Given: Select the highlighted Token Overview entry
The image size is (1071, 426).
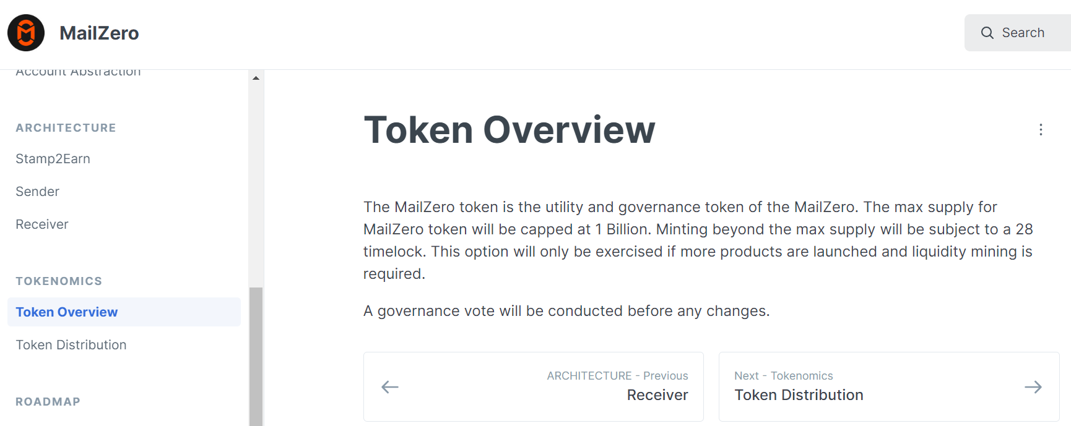Looking at the screenshot, I should tap(66, 312).
